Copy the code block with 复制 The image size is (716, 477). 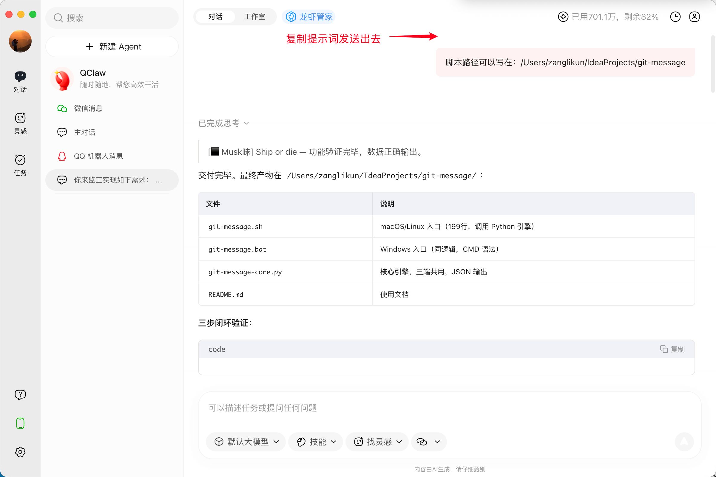672,349
